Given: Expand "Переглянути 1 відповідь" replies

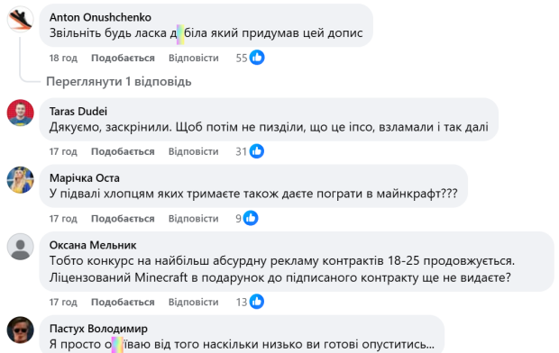Looking at the screenshot, I should click(119, 82).
